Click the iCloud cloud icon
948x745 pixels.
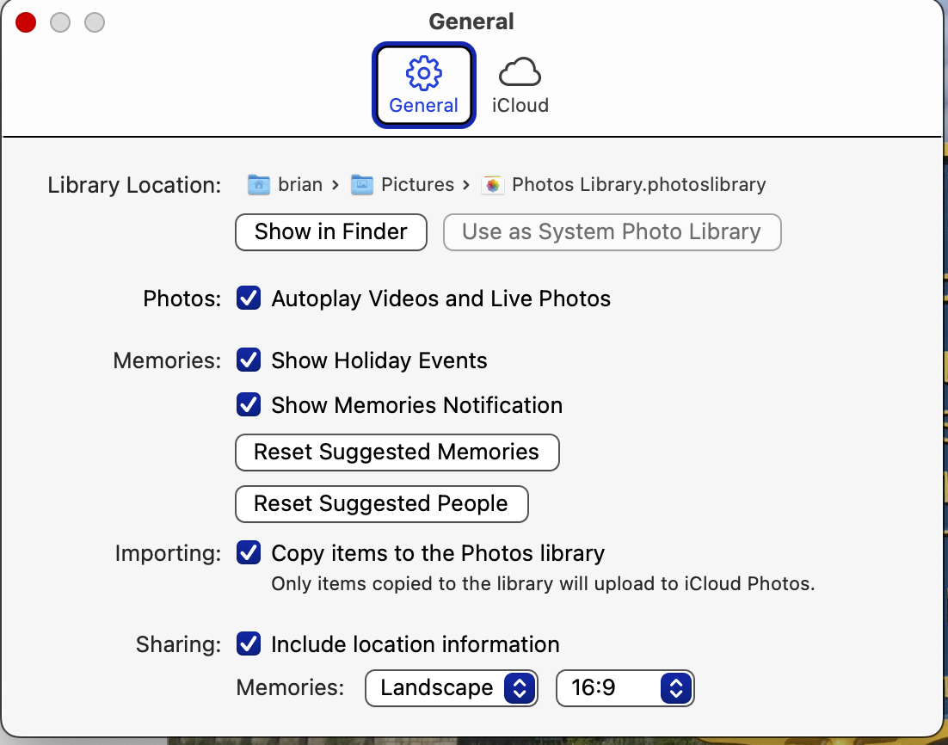point(520,73)
